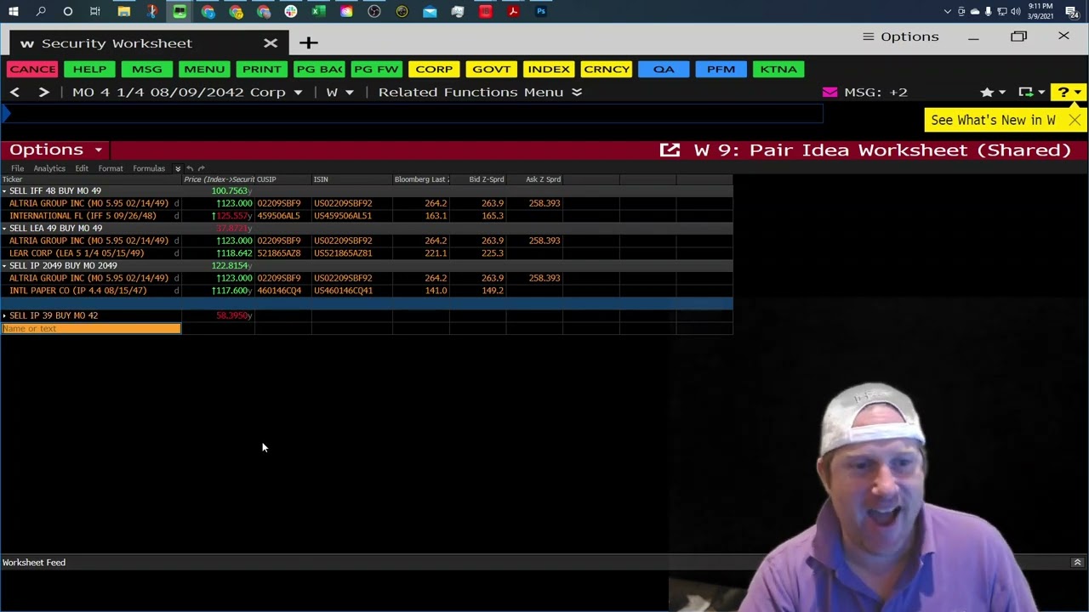This screenshot has width=1089, height=612.
Task: Click the green PRINT key
Action: 261,69
